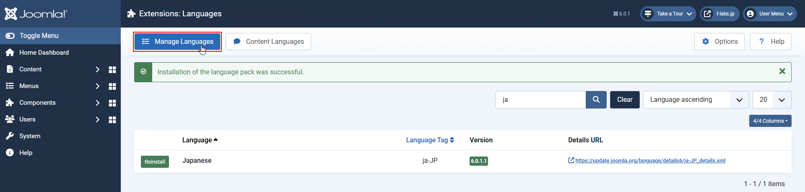Open the Take a Tour dropdown

tap(668, 14)
